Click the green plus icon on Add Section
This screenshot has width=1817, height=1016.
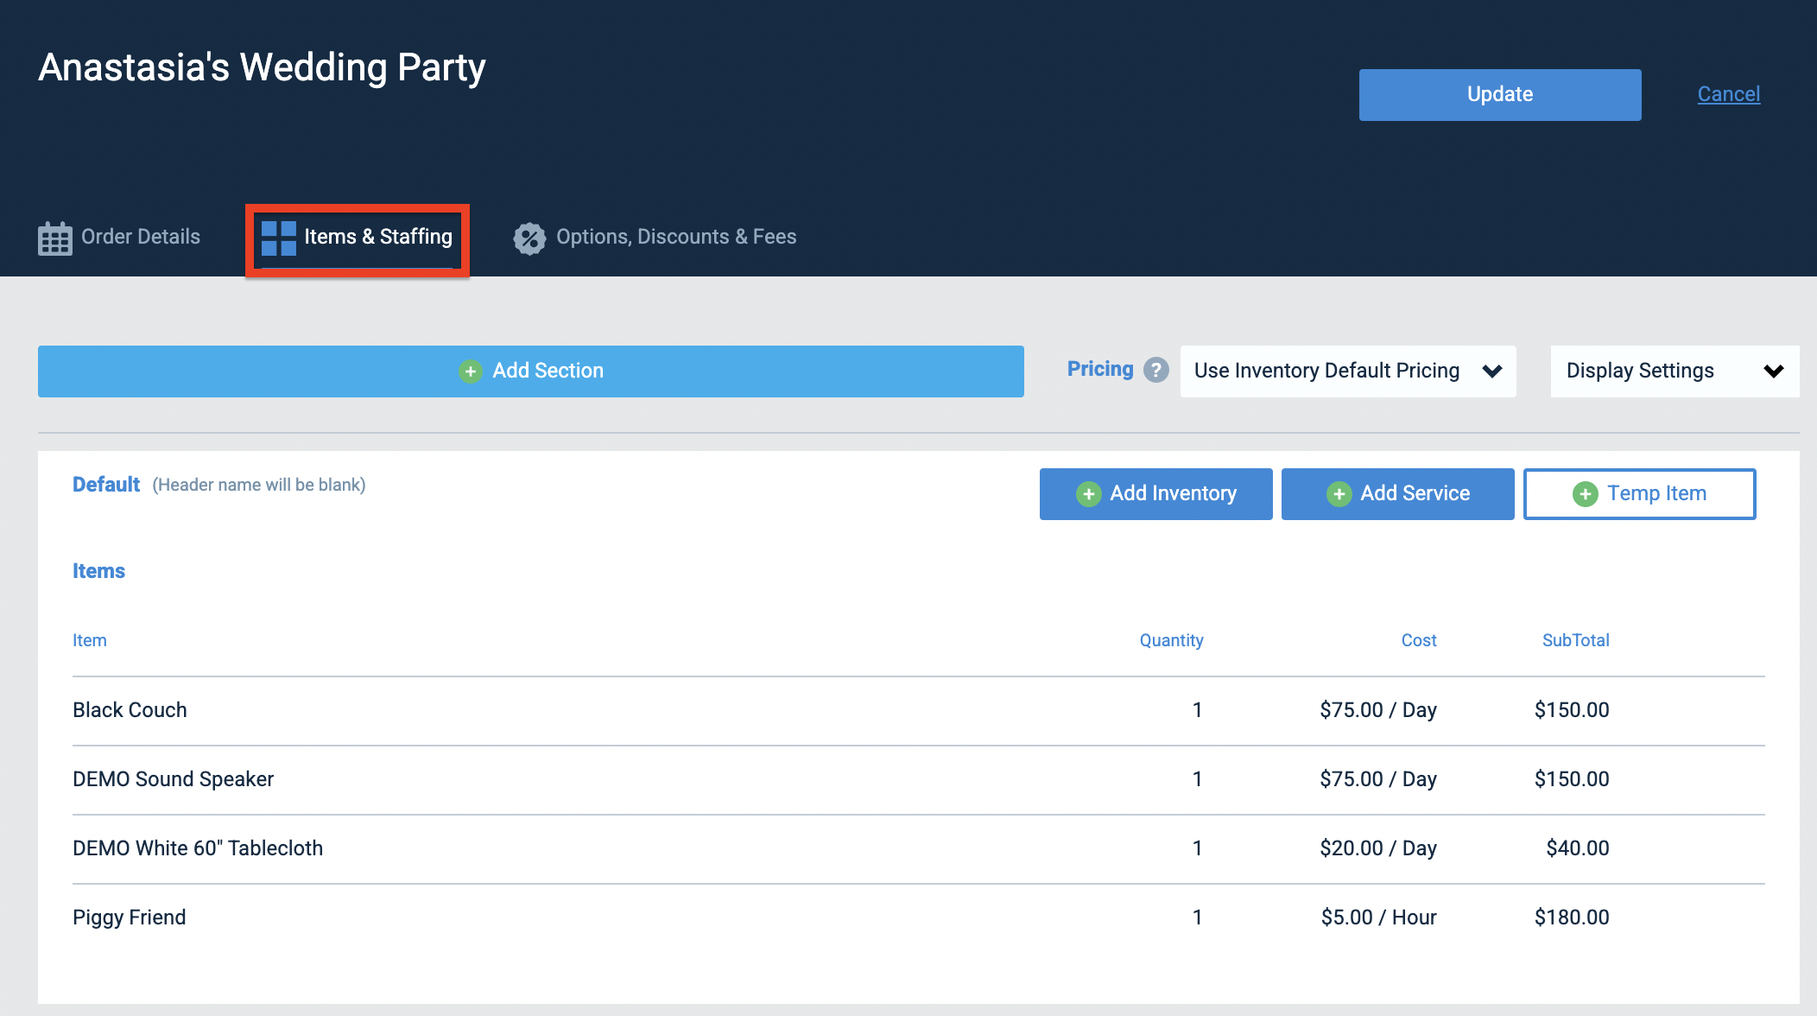pyautogui.click(x=471, y=371)
